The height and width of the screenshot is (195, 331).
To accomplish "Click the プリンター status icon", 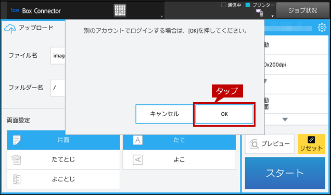I will (x=260, y=13).
